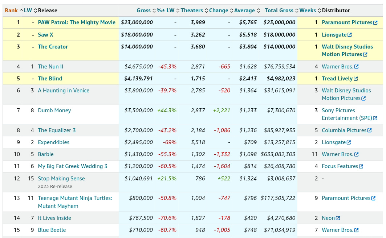Click the Distributor column header
Screen dimensions: 386x238
336,11
